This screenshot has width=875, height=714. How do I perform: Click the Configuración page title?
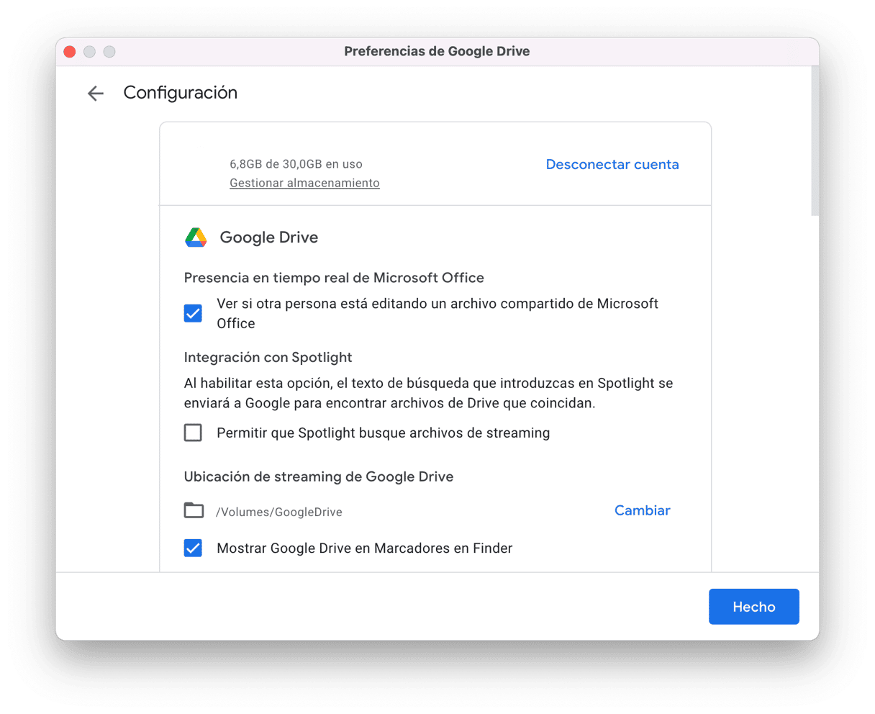tap(181, 93)
